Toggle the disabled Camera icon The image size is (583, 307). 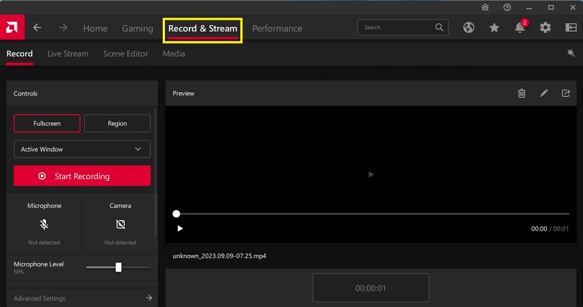point(120,224)
